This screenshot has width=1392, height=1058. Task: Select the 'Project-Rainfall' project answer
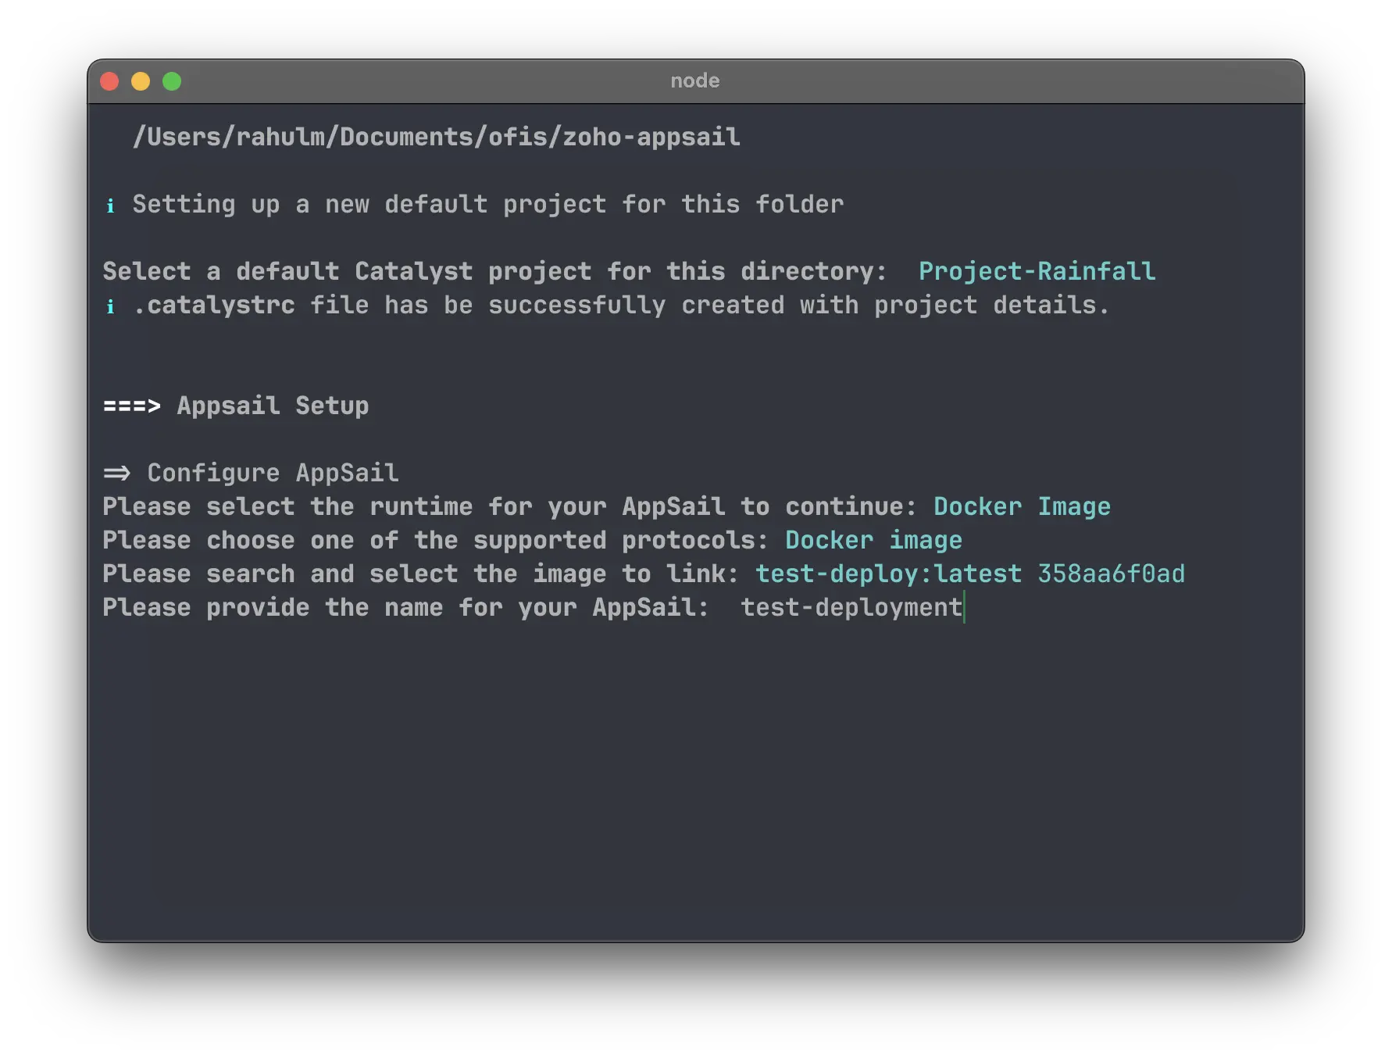click(x=1036, y=271)
